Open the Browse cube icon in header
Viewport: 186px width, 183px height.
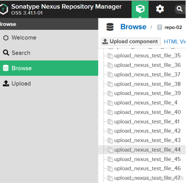[x=140, y=9]
